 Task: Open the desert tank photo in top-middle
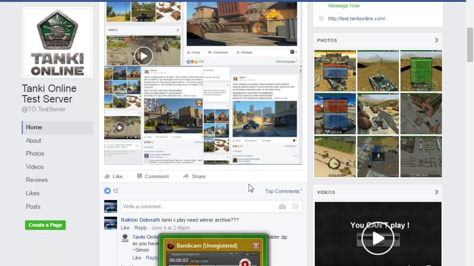pos(378,71)
